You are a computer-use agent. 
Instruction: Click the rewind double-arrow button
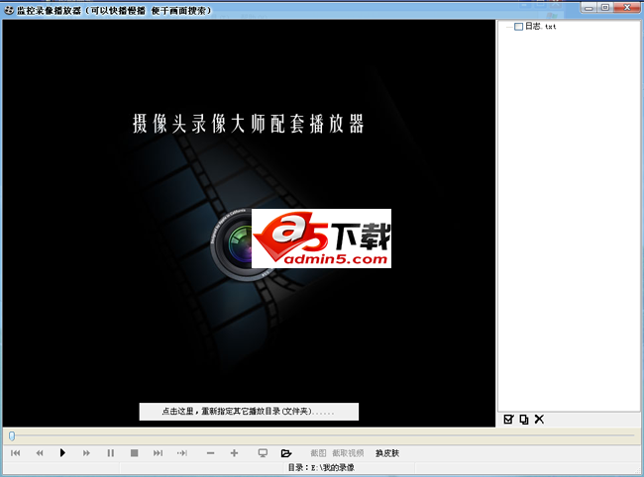pos(40,453)
